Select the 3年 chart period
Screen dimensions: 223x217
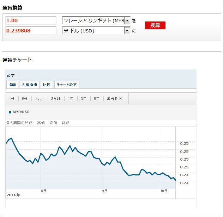pyautogui.click(x=84, y=99)
